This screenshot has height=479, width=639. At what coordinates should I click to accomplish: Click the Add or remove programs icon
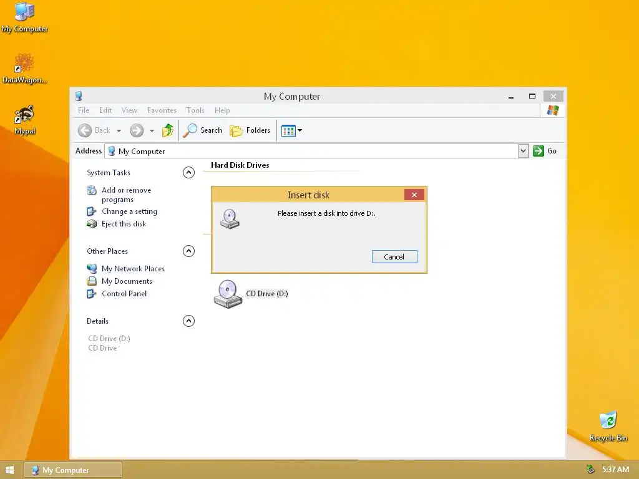point(92,190)
